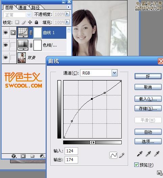163x178 pixels.
Task: Minimize the Layers palette window
Action: (x=64, y=2)
